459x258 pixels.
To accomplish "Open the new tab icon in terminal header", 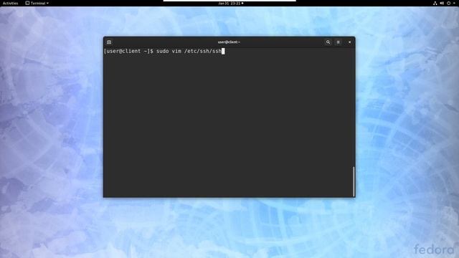I will (109, 42).
